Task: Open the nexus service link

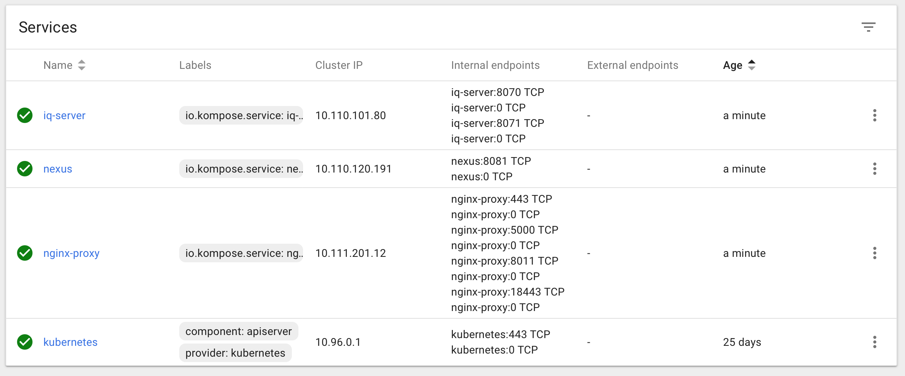Action: click(x=58, y=169)
